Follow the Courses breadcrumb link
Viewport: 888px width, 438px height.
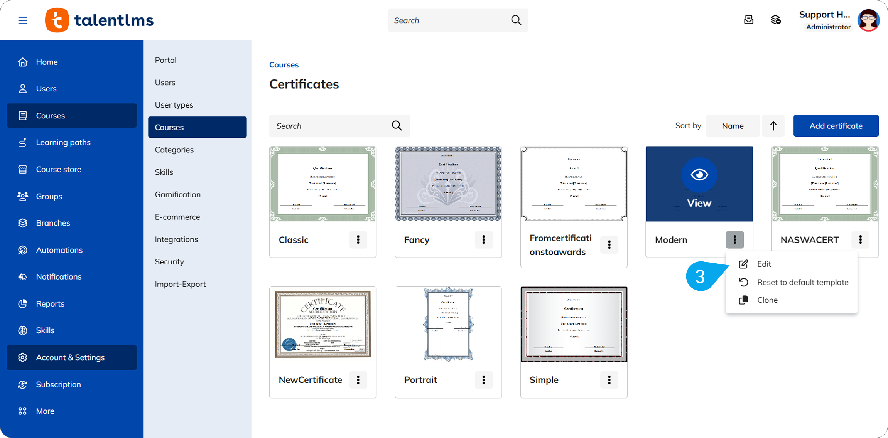[x=284, y=65]
